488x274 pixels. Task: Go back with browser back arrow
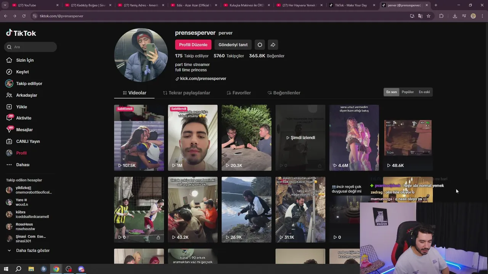click(5, 16)
